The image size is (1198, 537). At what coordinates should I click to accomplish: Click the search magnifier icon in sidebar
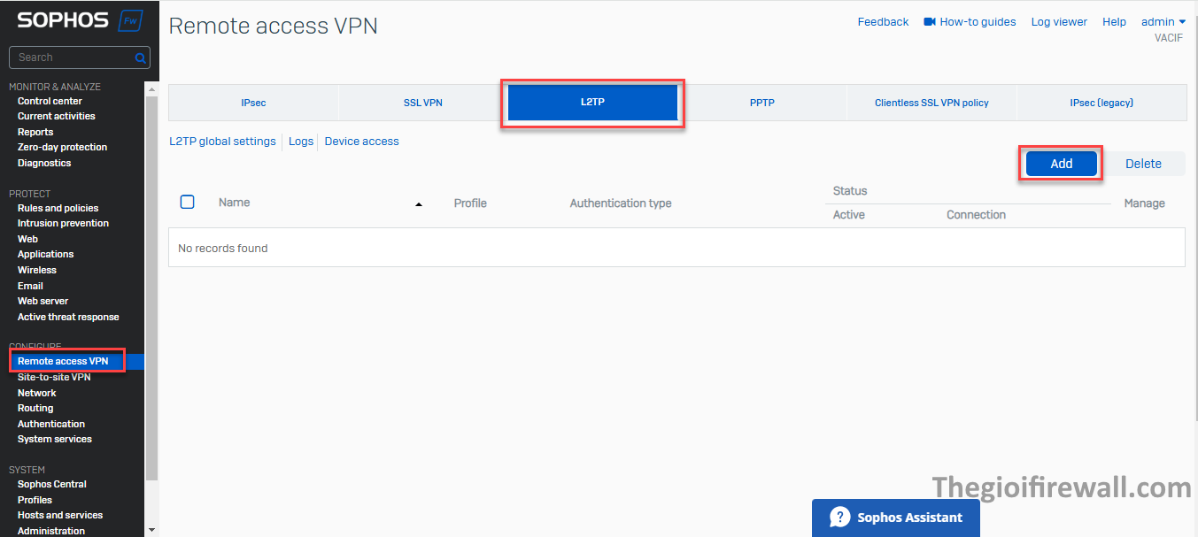(140, 58)
